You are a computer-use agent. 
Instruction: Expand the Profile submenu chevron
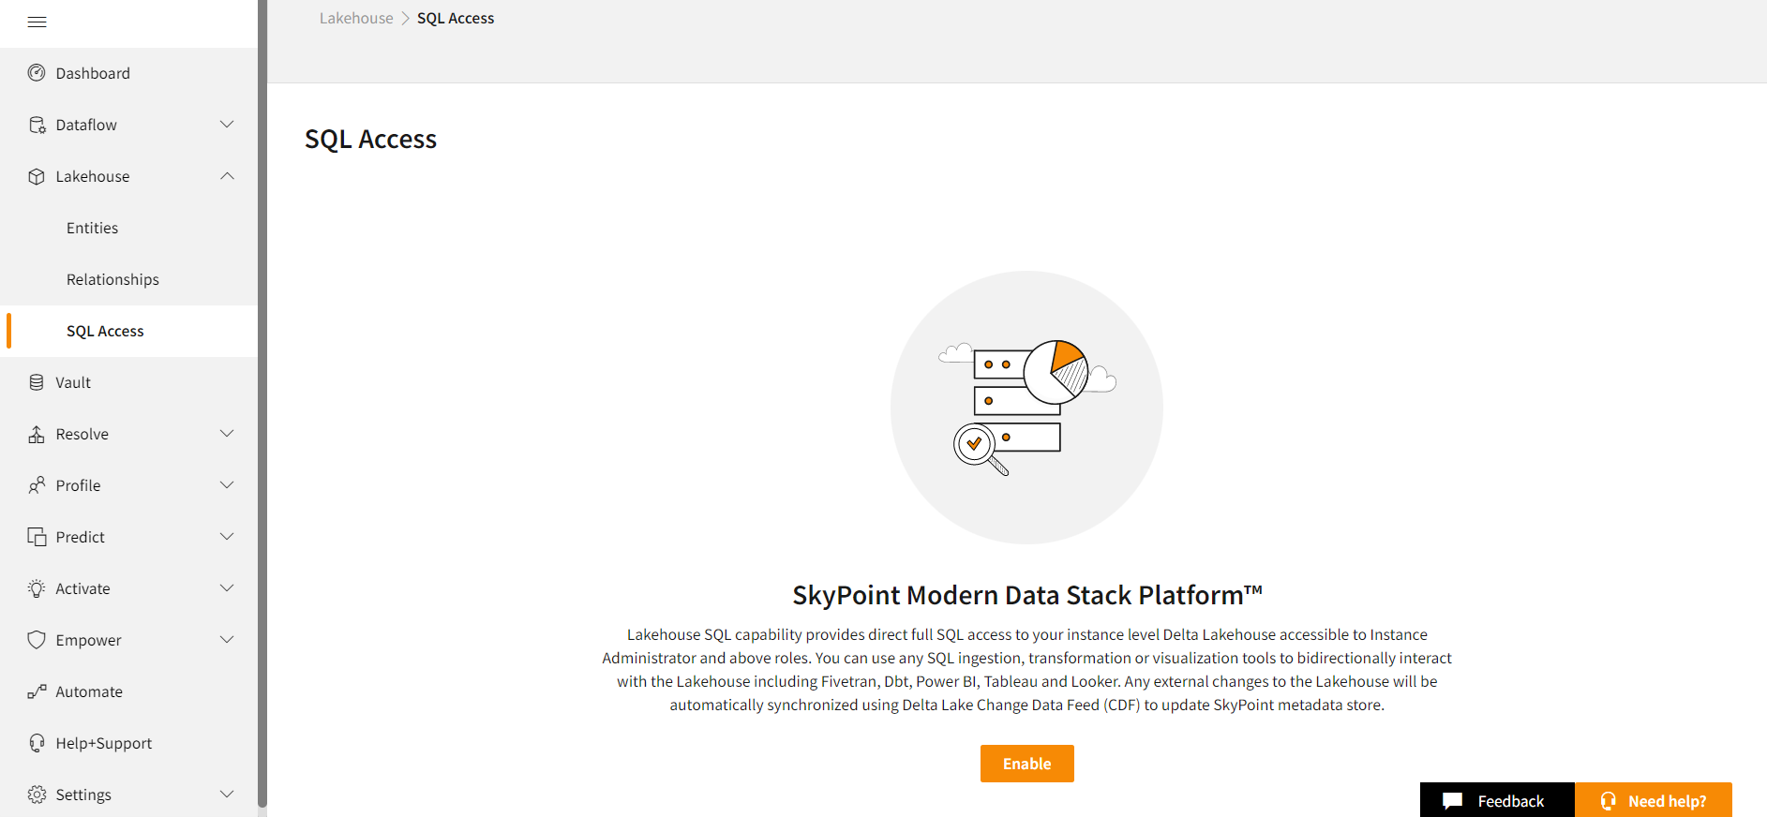pos(227,485)
